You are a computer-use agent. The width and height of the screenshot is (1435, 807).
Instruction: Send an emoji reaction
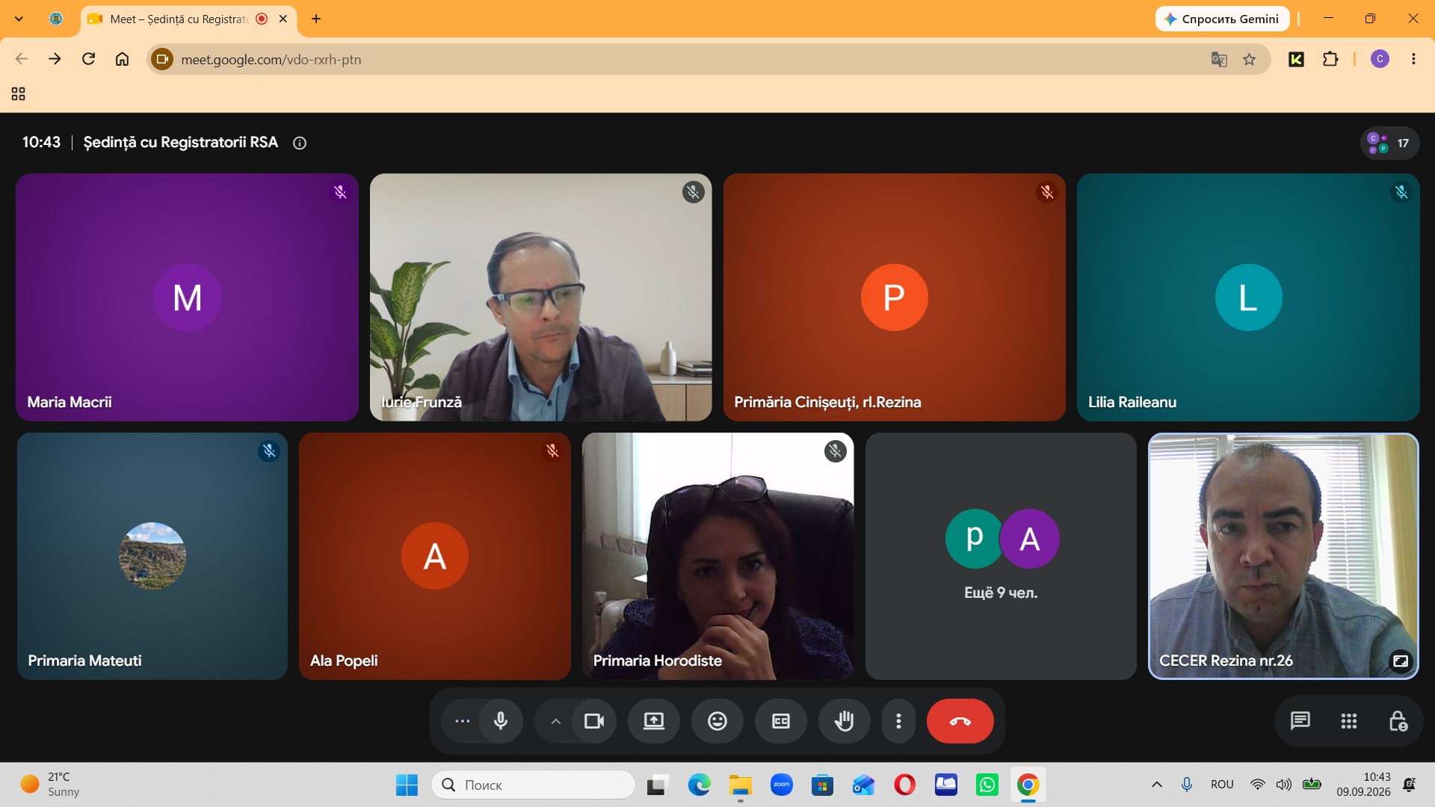pos(717,721)
